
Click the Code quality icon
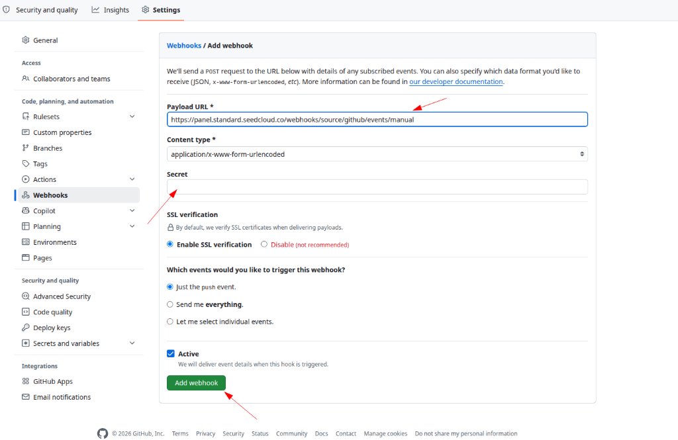pyautogui.click(x=26, y=312)
